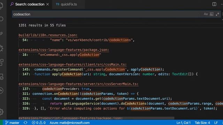Screen dimensions: 223x125
Task: Open Manage gear settings menu
Action: (x=1, y=112)
